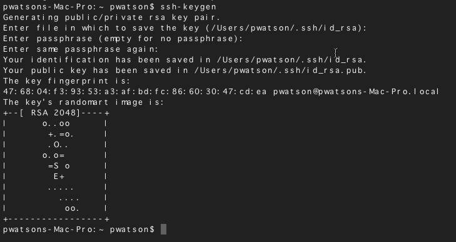
Task: Click the key fingerprint hex string
Action: pyautogui.click(x=135, y=92)
